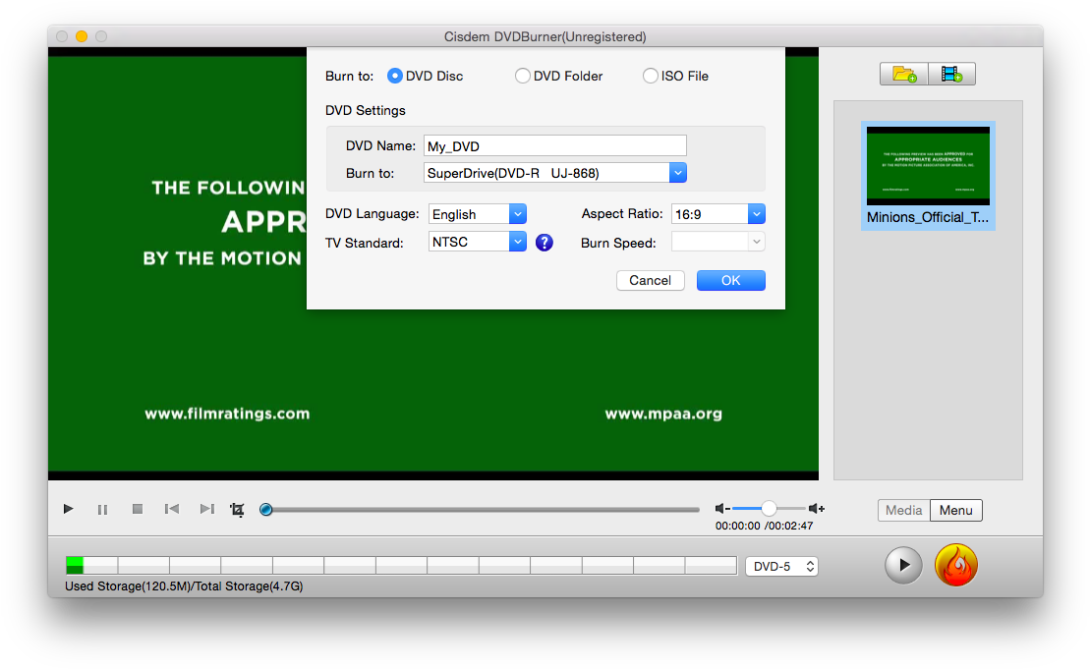The image size is (1090, 669).
Task: Start burning with the flame icon
Action: (x=955, y=565)
